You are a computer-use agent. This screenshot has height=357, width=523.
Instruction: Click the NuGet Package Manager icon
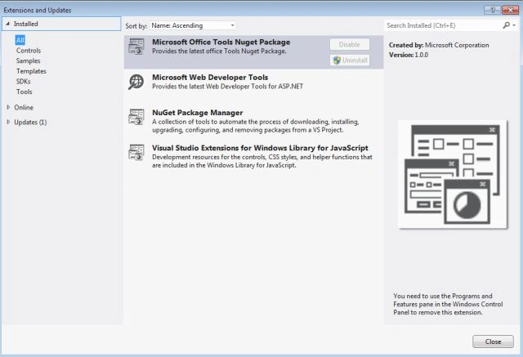coord(136,117)
